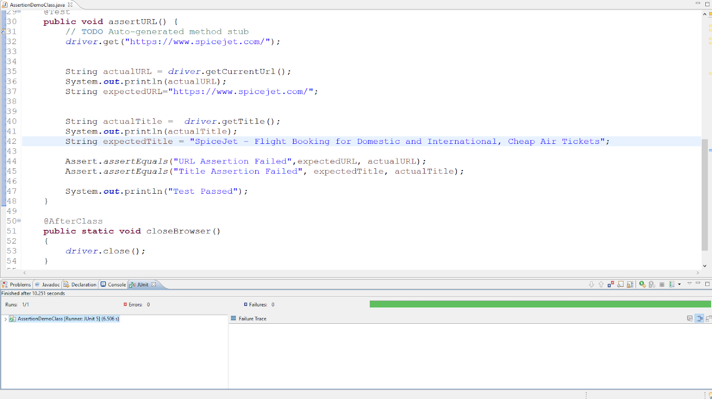Rerun the test with green run icon

point(642,284)
